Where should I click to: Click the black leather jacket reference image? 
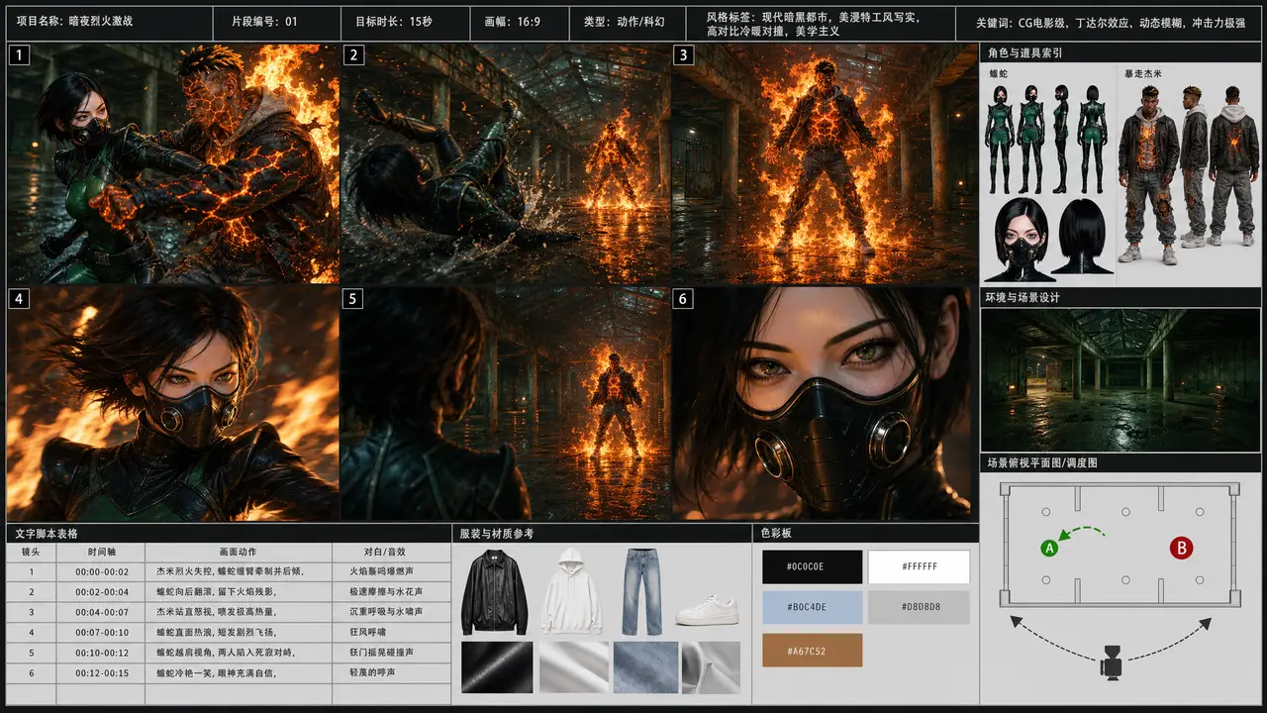(x=494, y=590)
